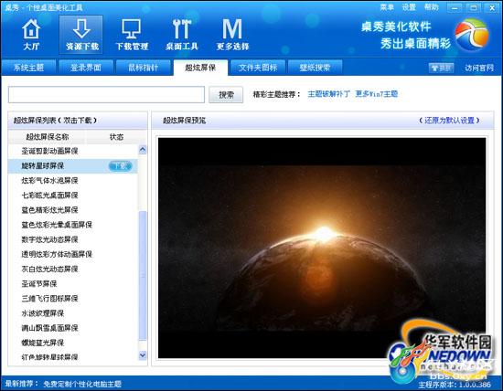Minimize the 桌秀 window
The image size is (503, 391).
455,7
